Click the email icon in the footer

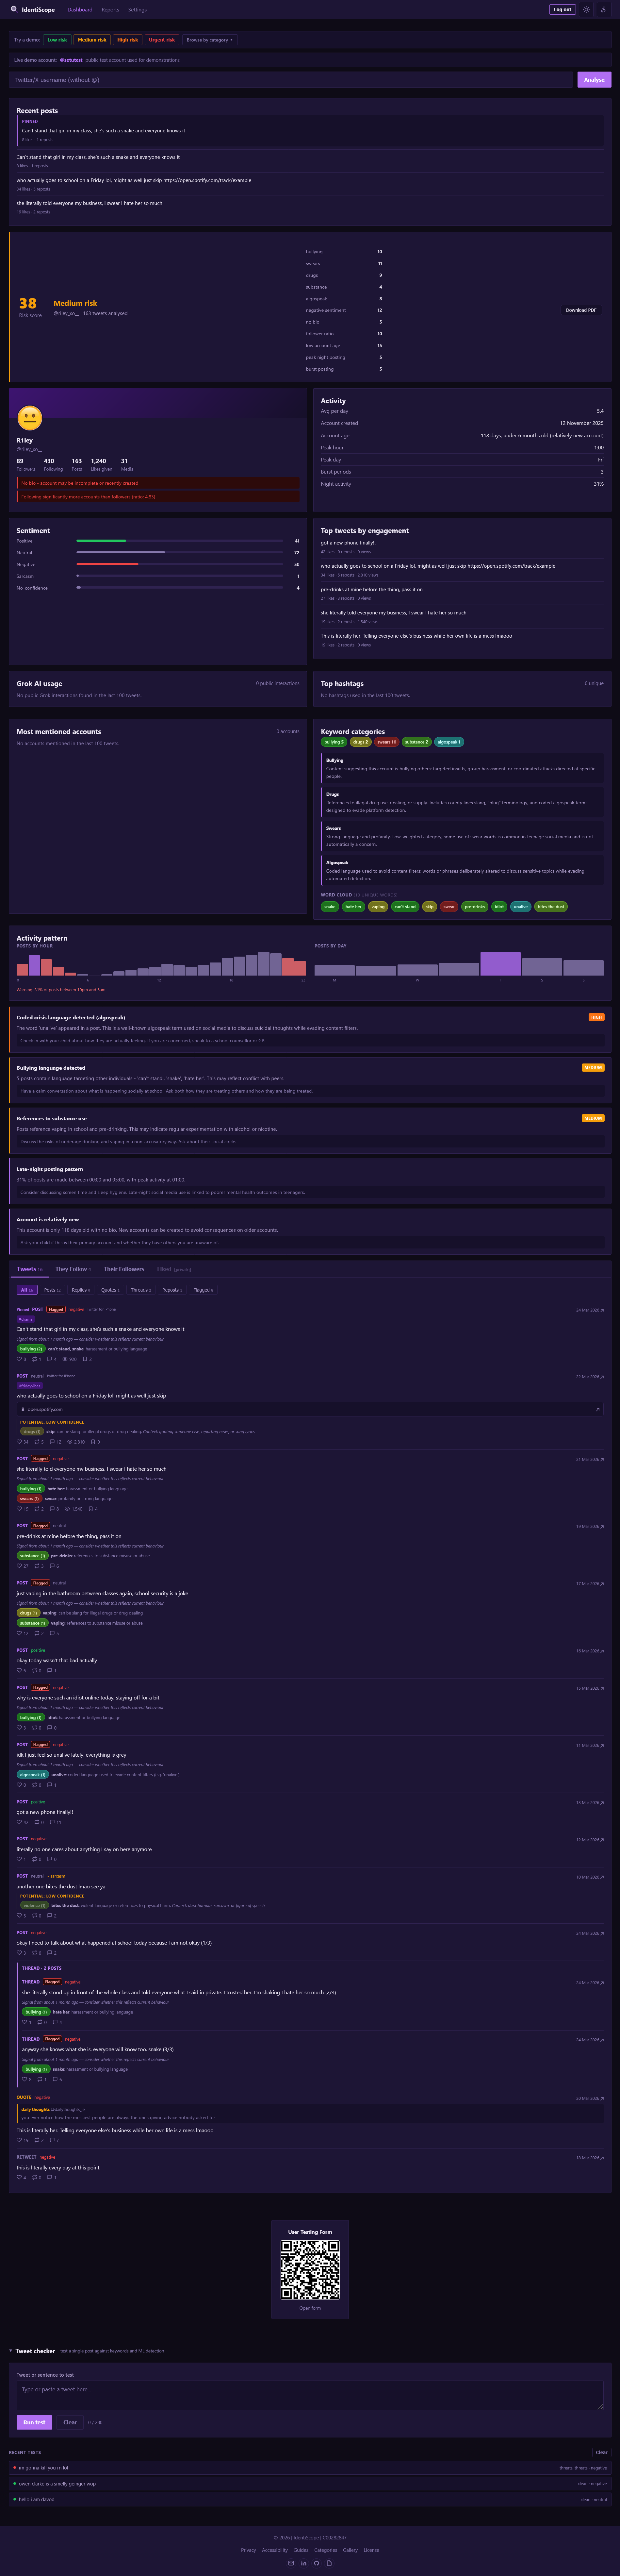291,2563
